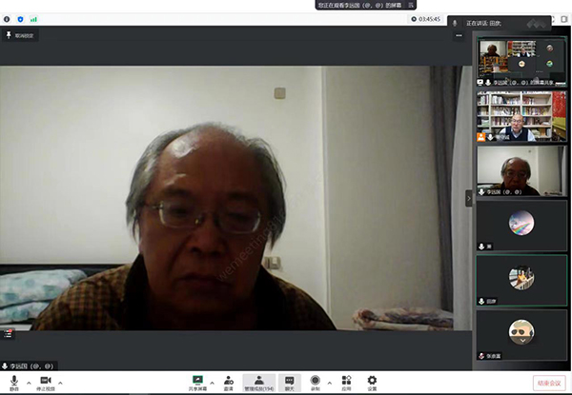Viewport: 572px width, 395px height.
Task: Click the icon in the top notification bar
Action: (x=411, y=5)
